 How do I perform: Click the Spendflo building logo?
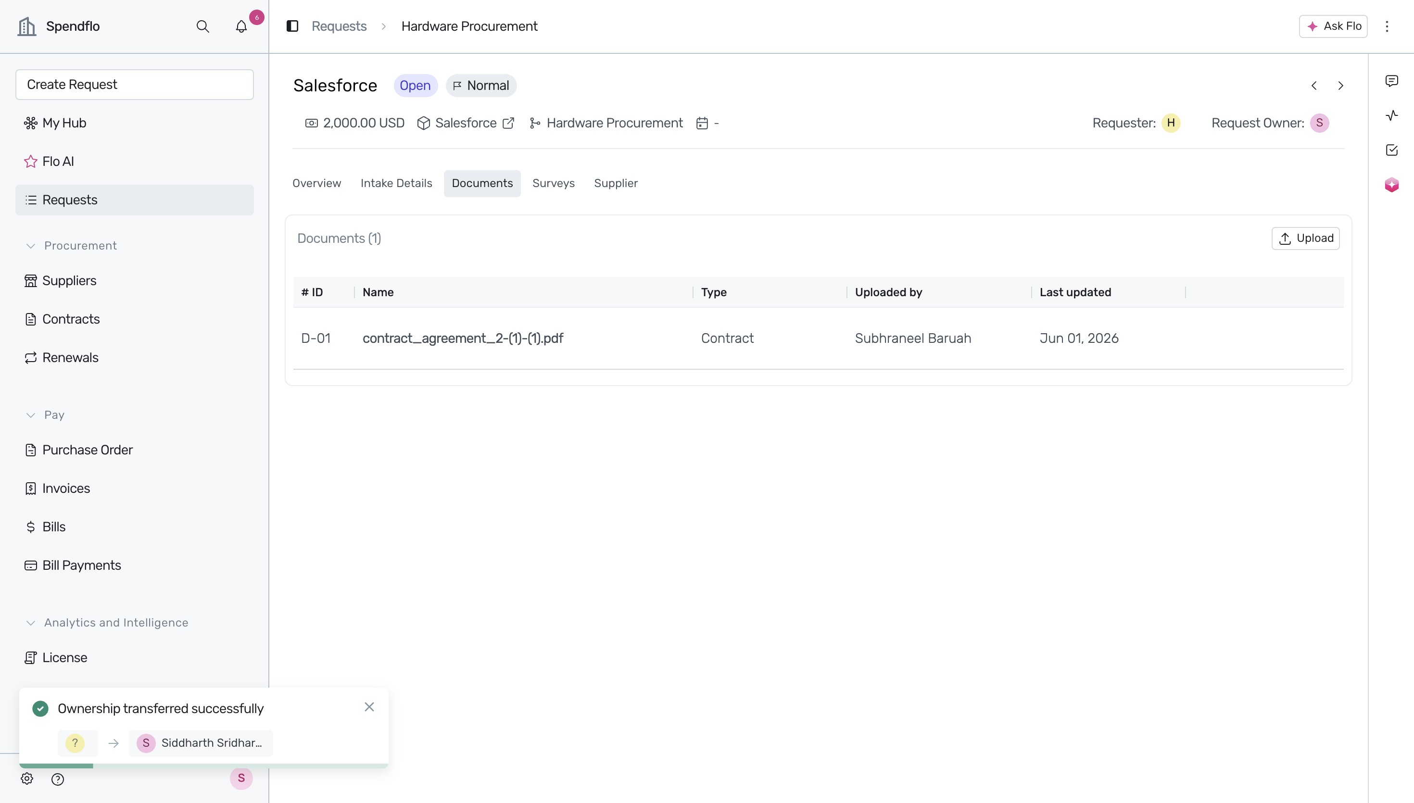click(x=26, y=26)
